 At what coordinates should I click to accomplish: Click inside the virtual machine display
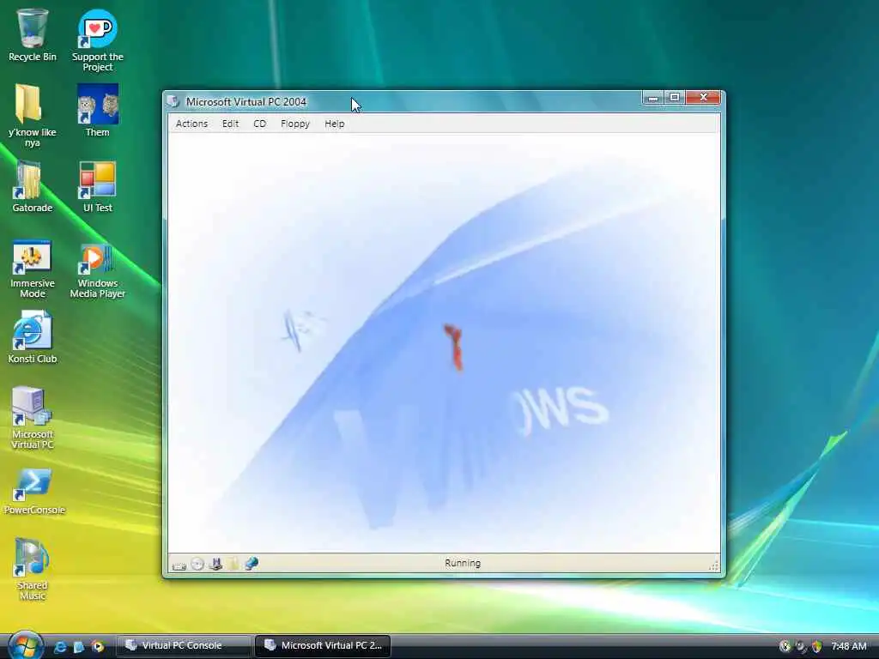click(444, 343)
